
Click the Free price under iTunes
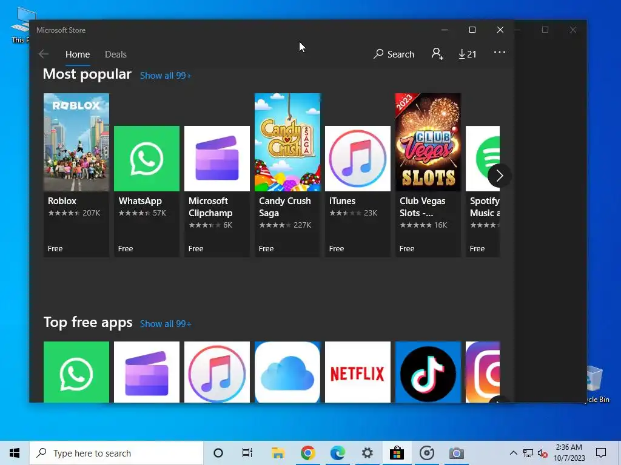336,248
